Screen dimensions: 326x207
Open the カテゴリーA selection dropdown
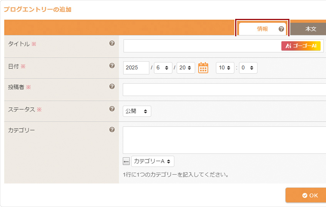click(x=152, y=161)
